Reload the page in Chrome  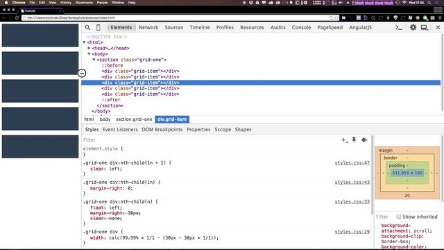[17, 18]
